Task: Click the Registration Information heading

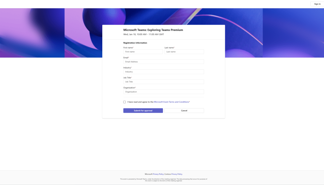Action: coord(135,43)
